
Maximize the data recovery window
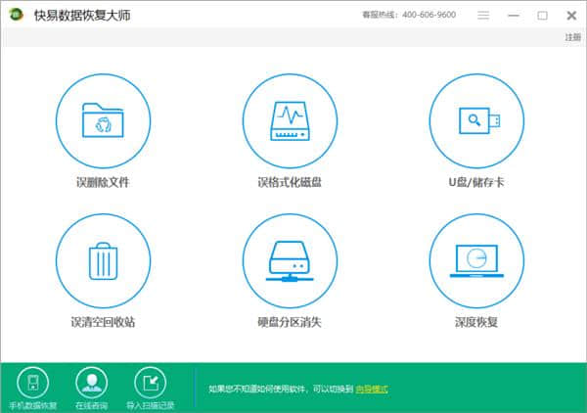tap(542, 16)
